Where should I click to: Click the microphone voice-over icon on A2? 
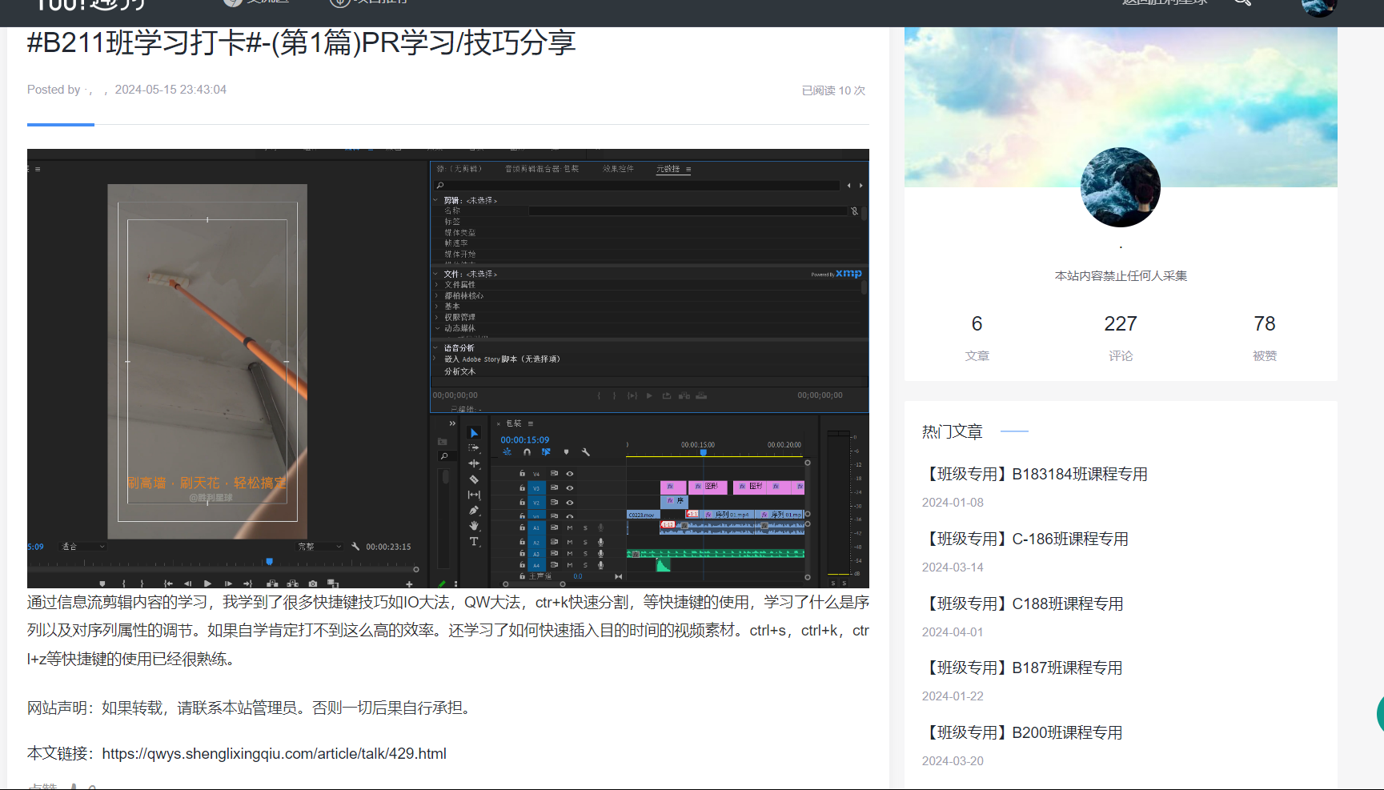point(600,542)
